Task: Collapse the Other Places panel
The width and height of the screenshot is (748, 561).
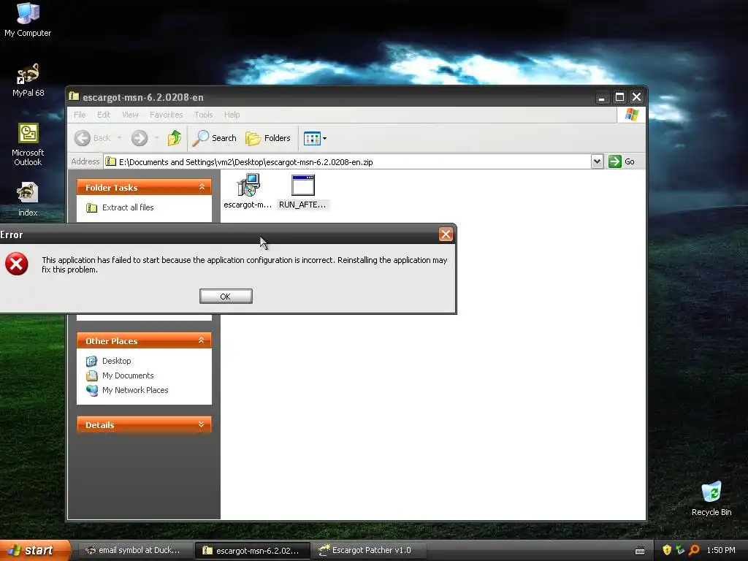Action: coord(202,340)
